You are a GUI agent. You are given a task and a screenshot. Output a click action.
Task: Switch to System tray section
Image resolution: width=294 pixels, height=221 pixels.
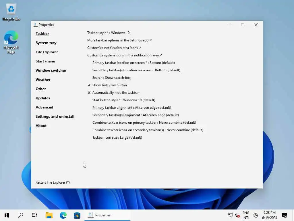(x=46, y=43)
